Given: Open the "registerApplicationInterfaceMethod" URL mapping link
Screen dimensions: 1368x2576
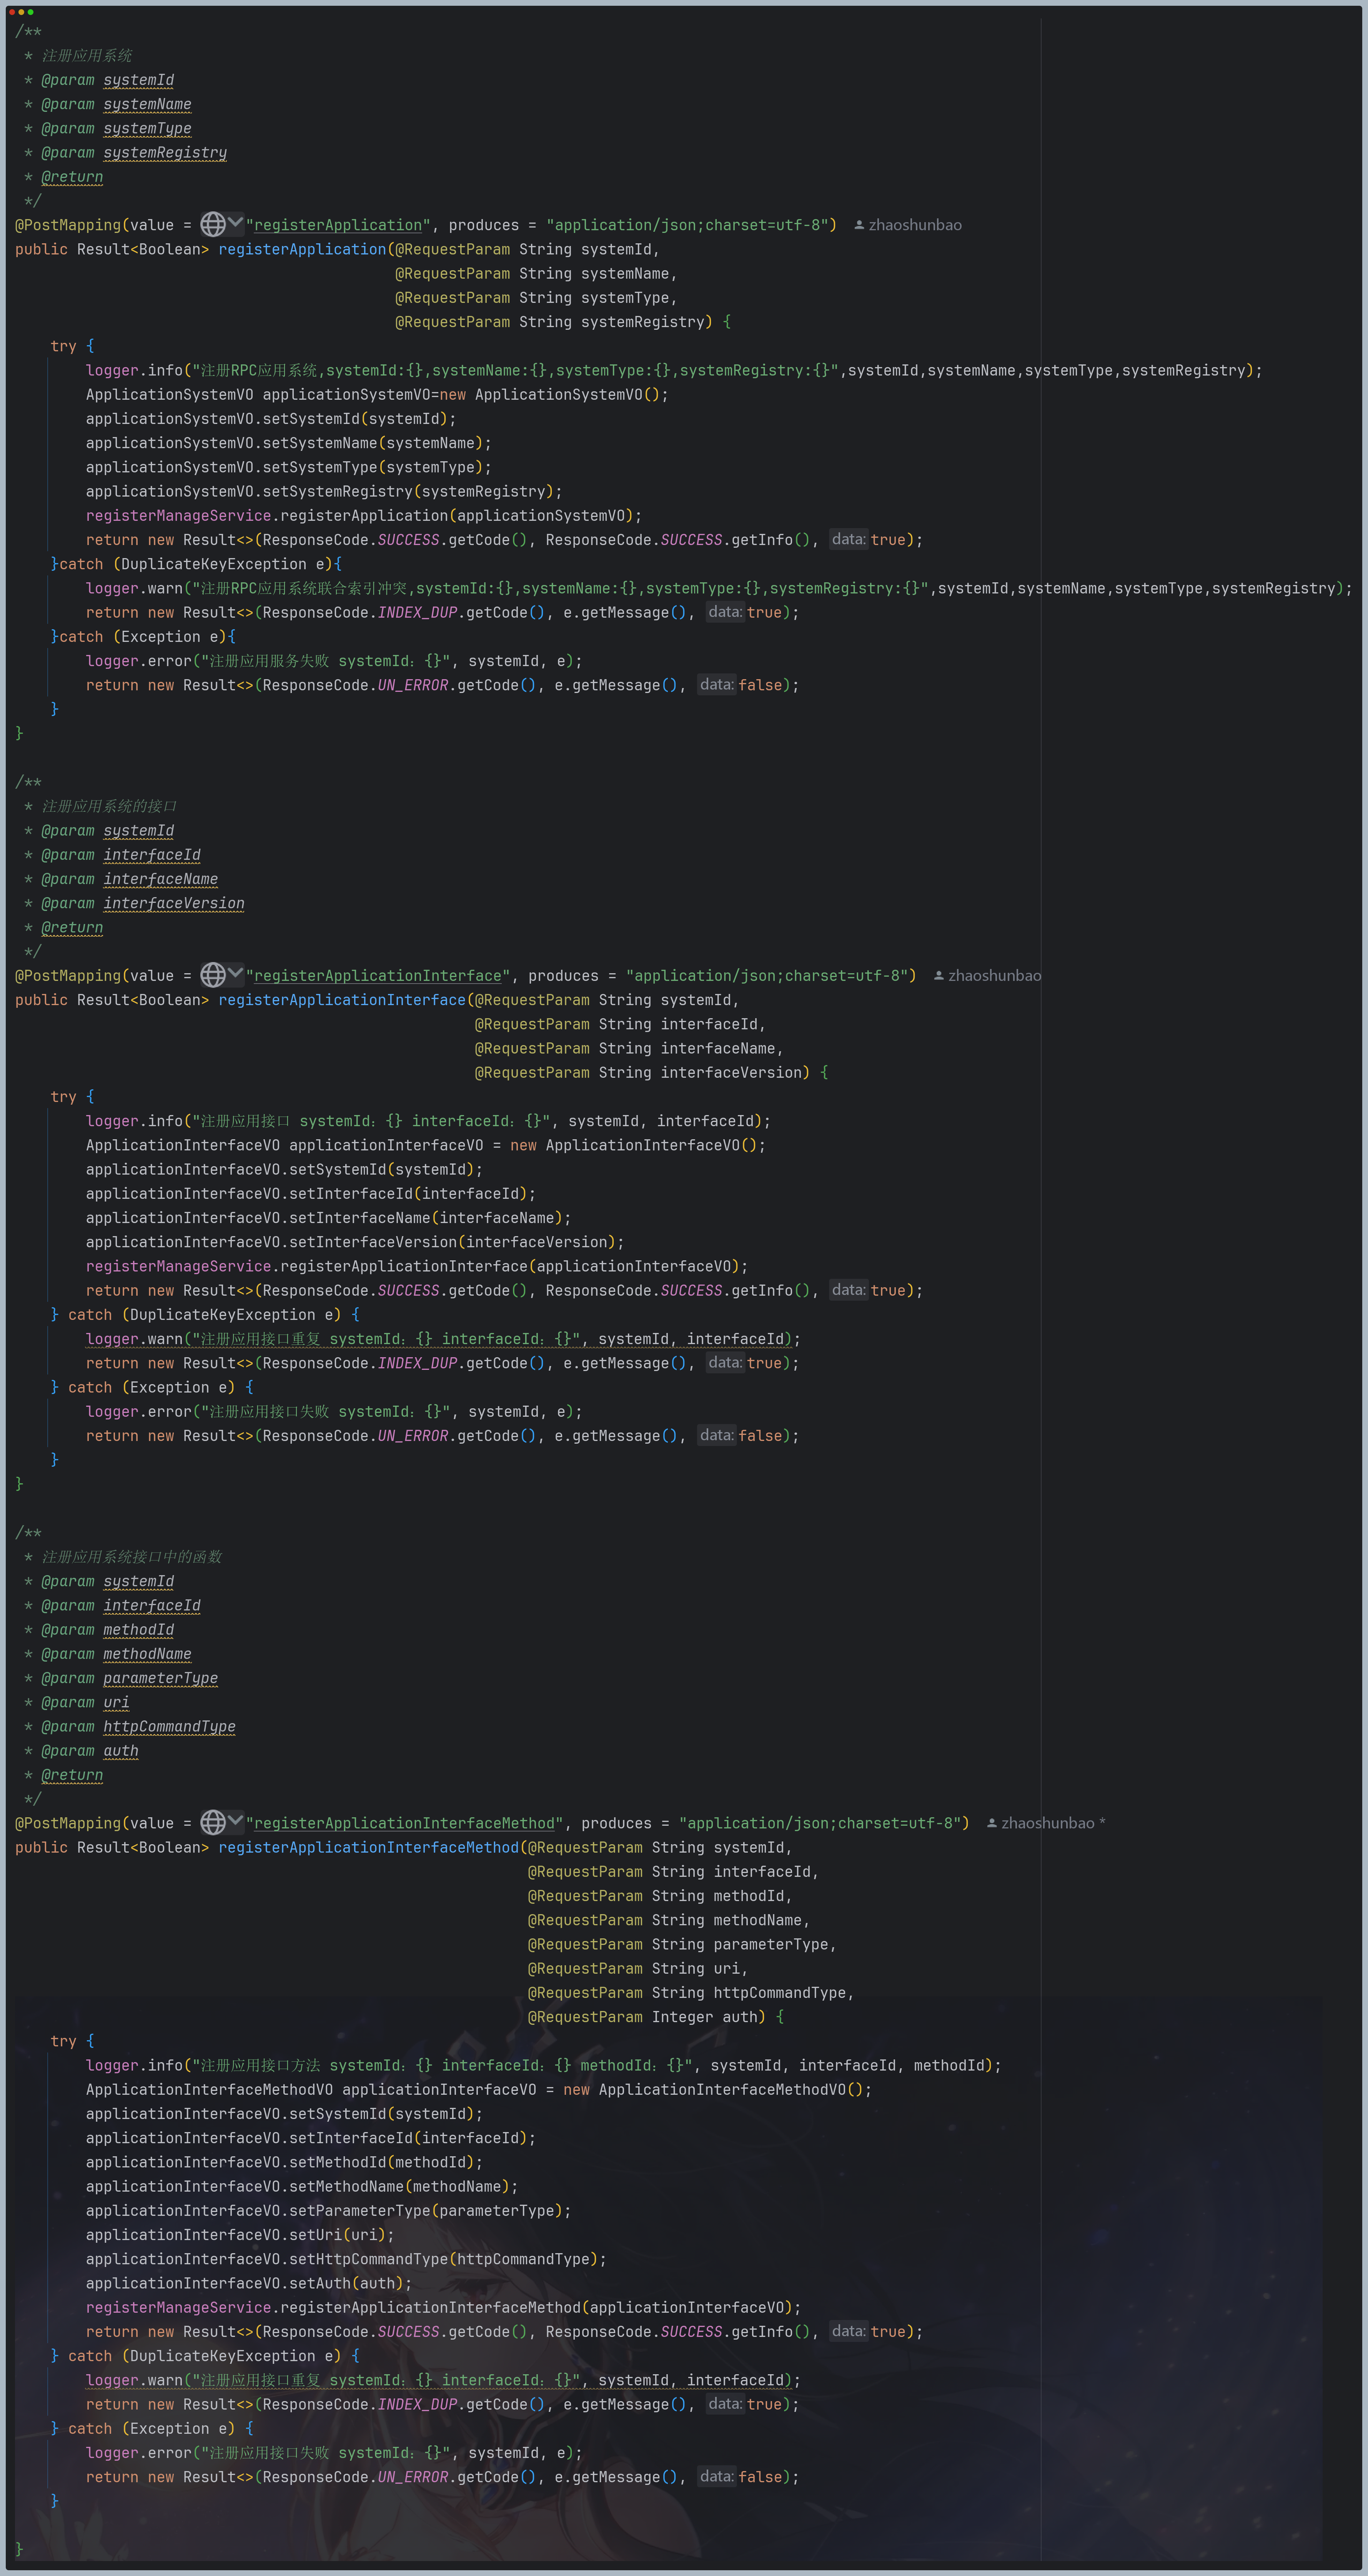Looking at the screenshot, I should point(404,1823).
